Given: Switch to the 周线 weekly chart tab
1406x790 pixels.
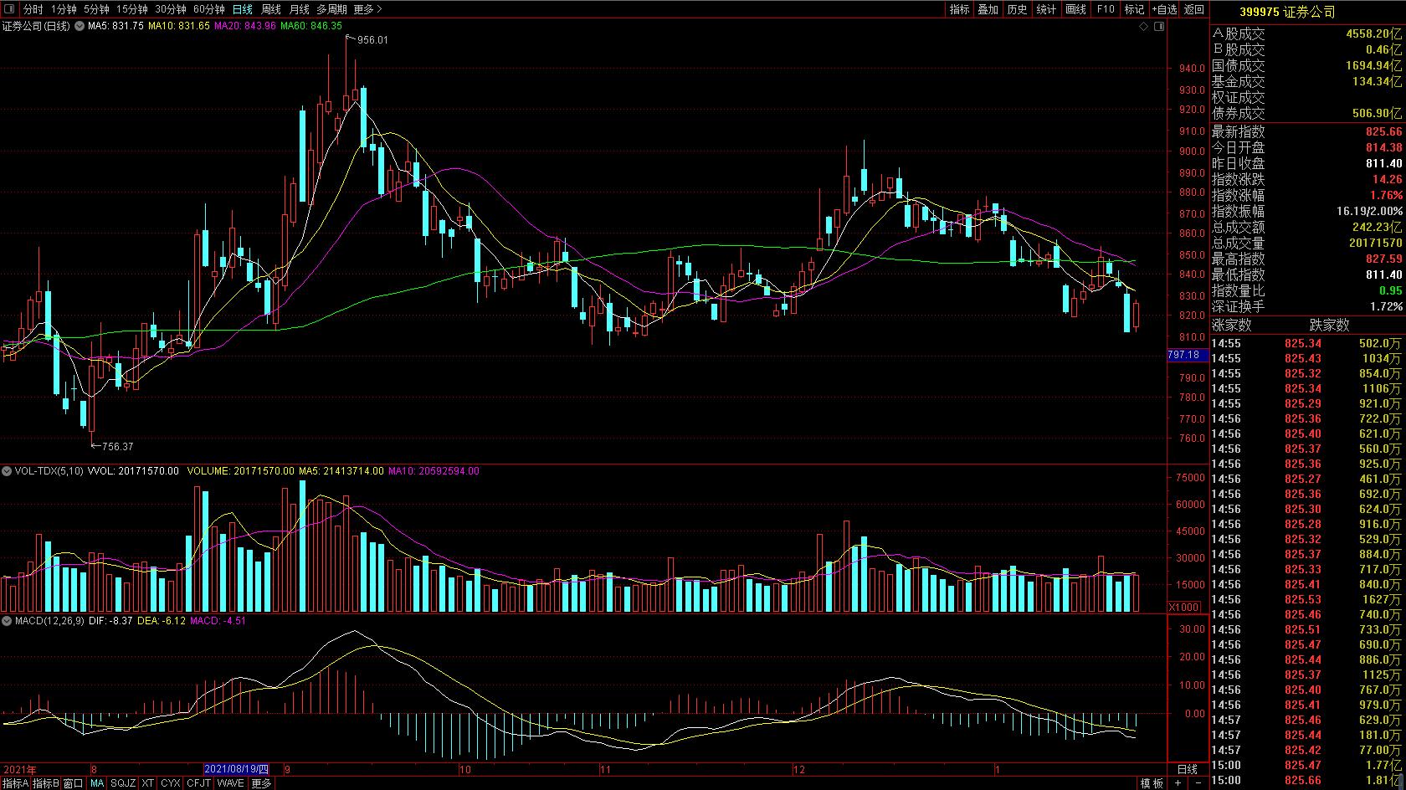Looking at the screenshot, I should (271, 9).
